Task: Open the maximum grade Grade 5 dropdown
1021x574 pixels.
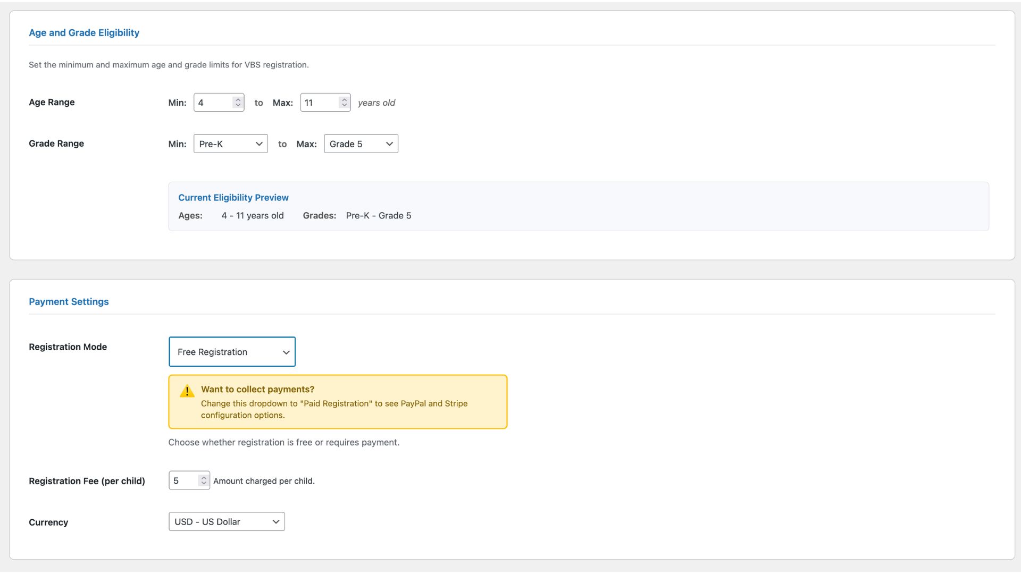Action: [x=361, y=144]
